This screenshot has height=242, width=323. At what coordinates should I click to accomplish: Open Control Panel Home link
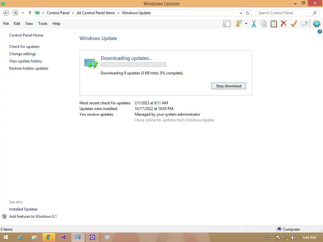26,35
